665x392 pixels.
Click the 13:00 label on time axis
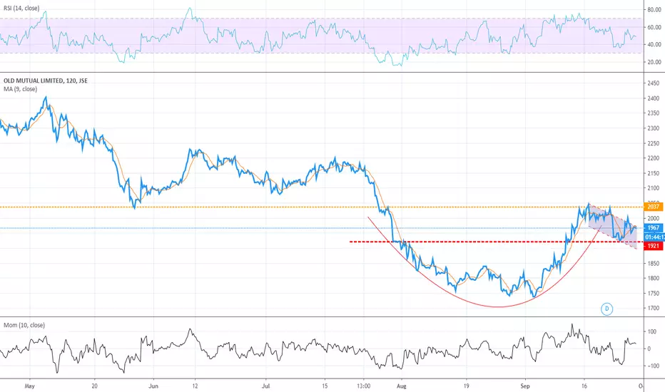(x=363, y=386)
